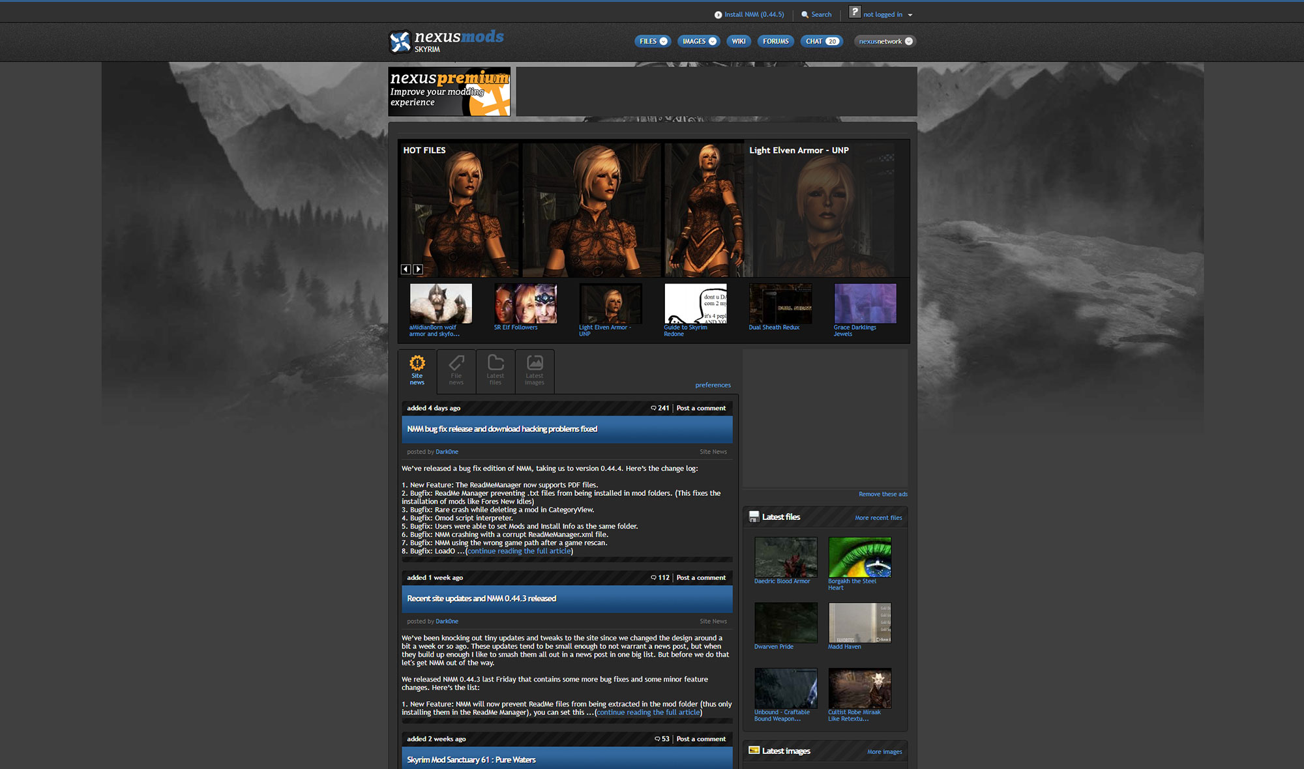1304x769 pixels.
Task: Click previous arrow in Hot Files slideshow
Action: pyautogui.click(x=406, y=269)
